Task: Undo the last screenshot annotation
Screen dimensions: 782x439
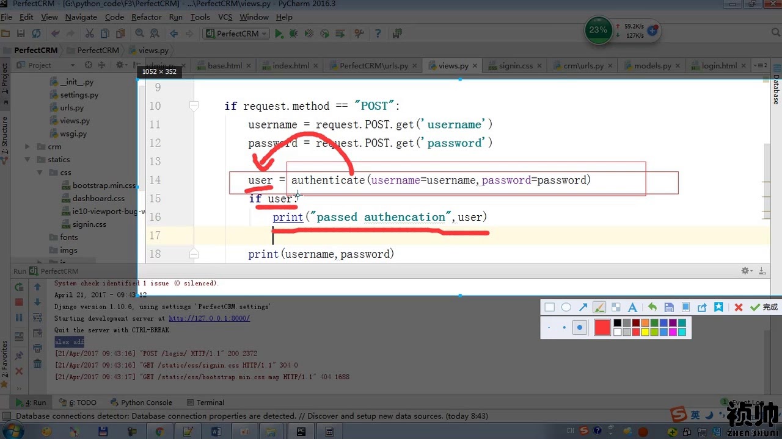Action: point(652,307)
